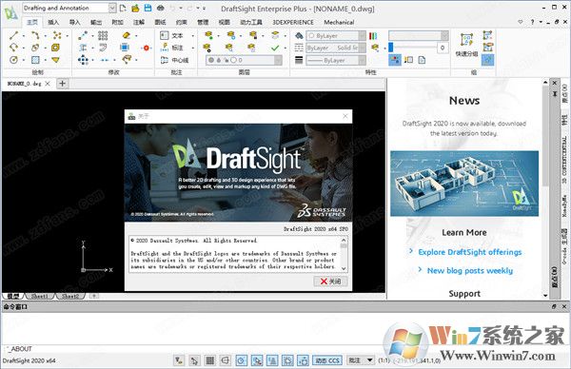Open the ByLayer line color dropdown
This screenshot has height=369, width=571.
pos(335,35)
